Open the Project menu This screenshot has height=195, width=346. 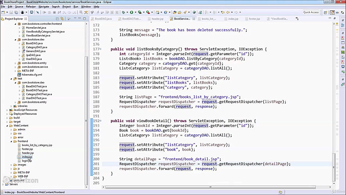(x=66, y=6)
